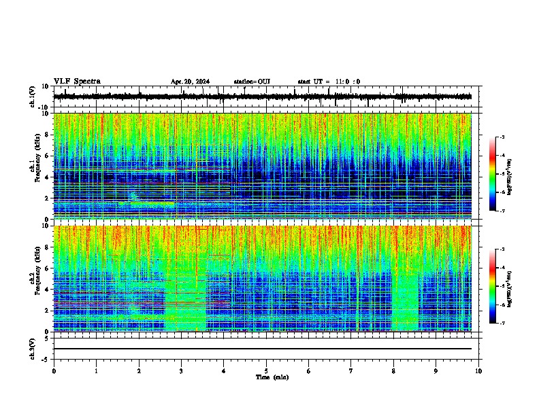Click time axis tick label "4"

(x=224, y=371)
